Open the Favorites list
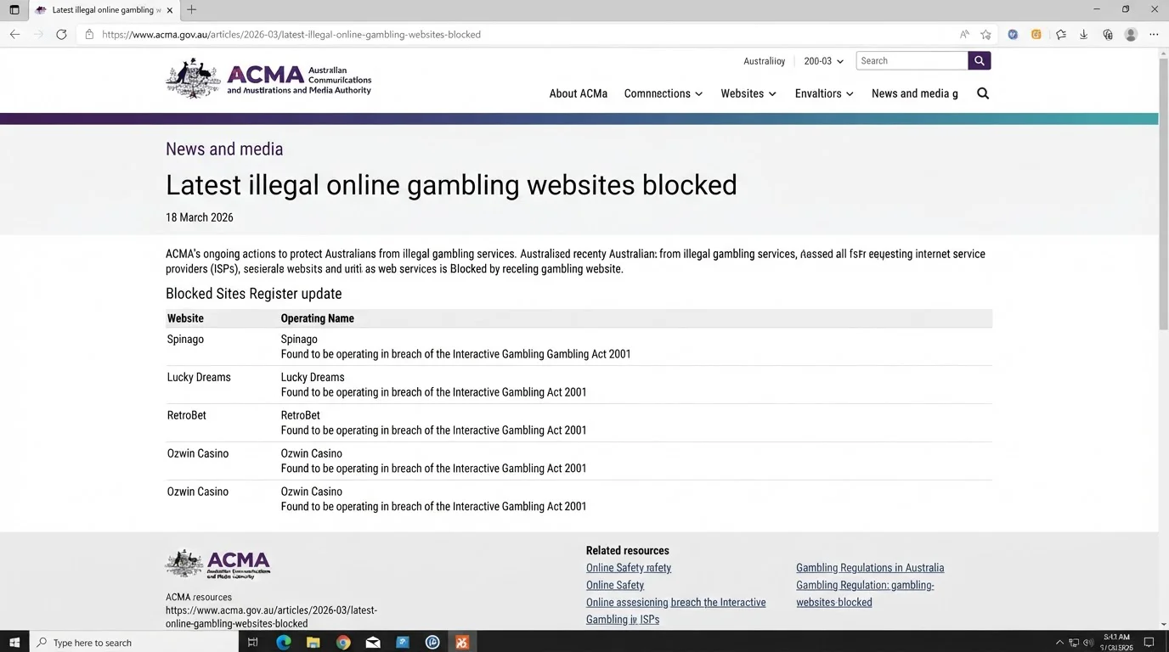This screenshot has width=1169, height=652. point(1061,35)
